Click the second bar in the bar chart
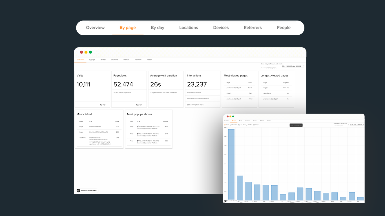The height and width of the screenshot is (216, 385). (240, 188)
